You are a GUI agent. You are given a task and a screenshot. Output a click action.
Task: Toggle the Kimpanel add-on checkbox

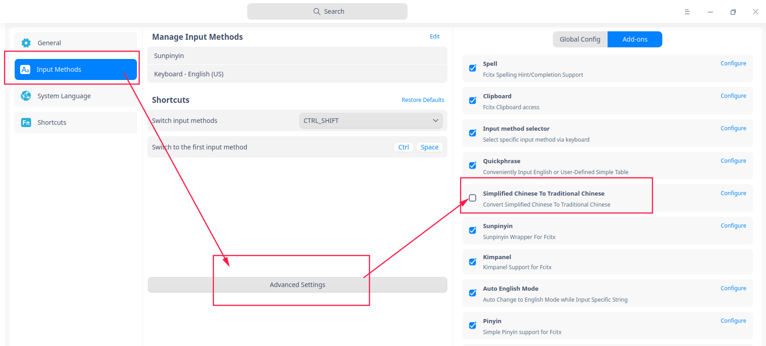point(473,262)
